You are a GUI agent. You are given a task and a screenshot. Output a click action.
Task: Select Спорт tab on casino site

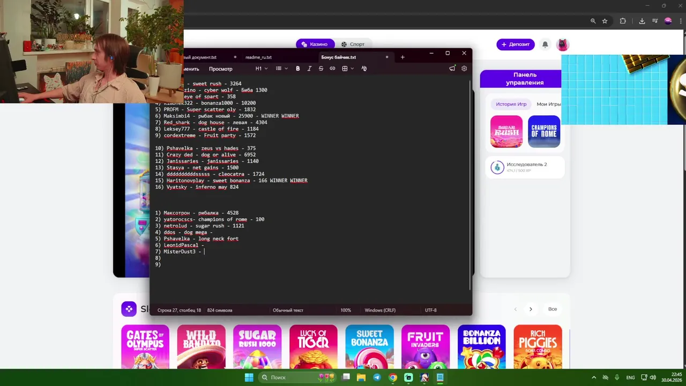[353, 44]
